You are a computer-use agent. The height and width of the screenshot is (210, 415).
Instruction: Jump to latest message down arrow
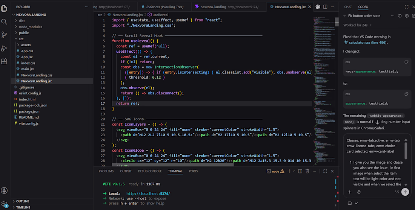(x=377, y=122)
